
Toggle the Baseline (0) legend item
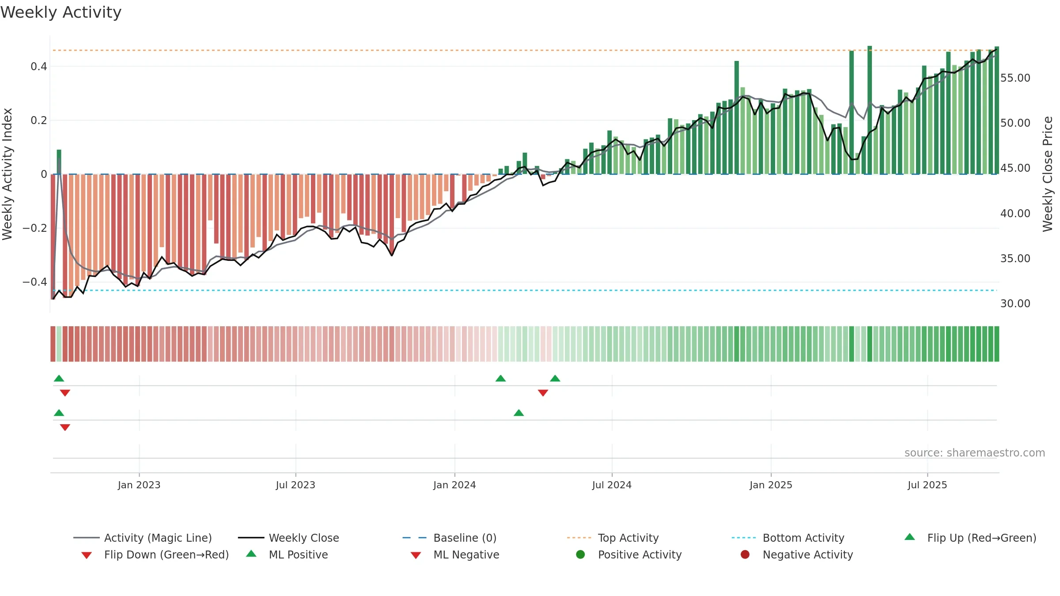[450, 538]
